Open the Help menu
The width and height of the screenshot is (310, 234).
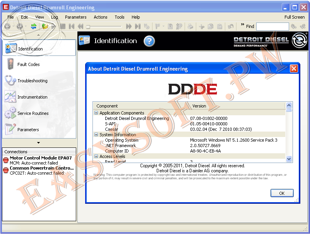click(x=135, y=17)
